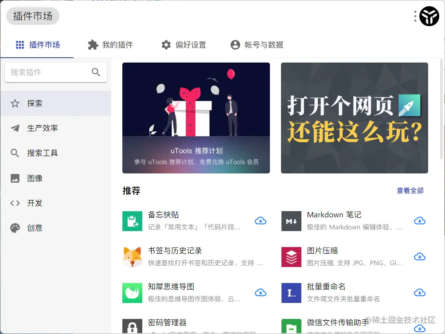Click the 搜索插件 search field

(x=56, y=72)
